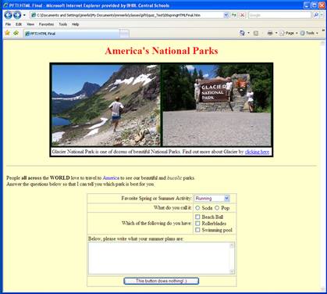
Task: Click the browser Forward arrow button
Action: click(x=17, y=15)
